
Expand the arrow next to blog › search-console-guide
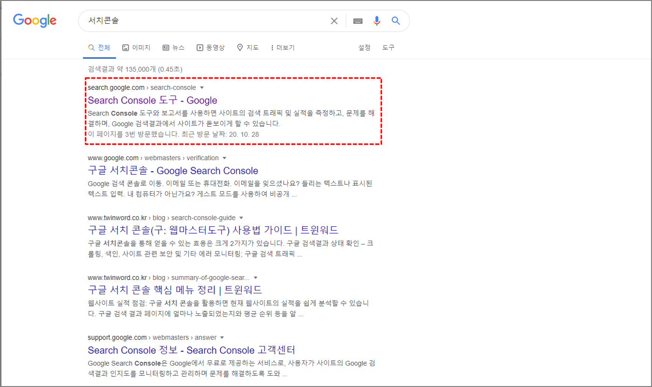coord(241,217)
